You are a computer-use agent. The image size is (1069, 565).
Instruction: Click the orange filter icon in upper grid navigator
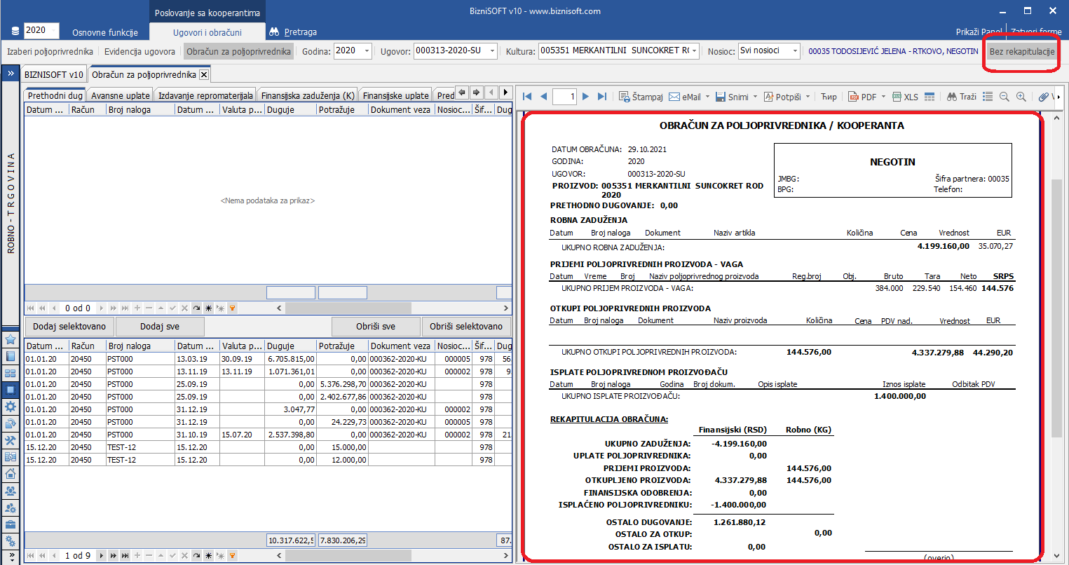pyautogui.click(x=232, y=308)
